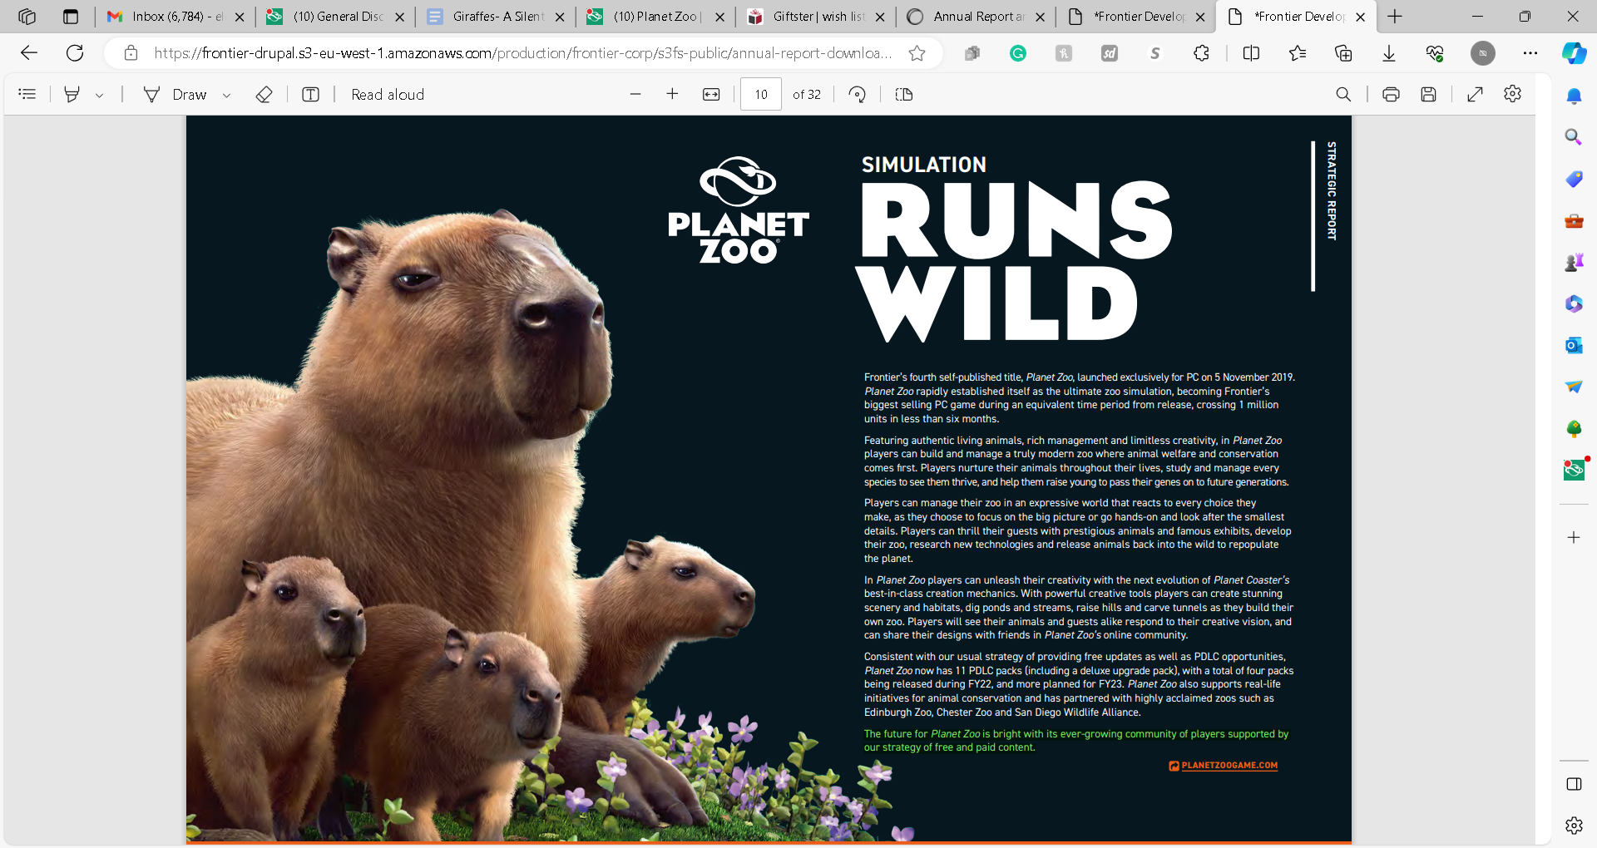Open the PDF table of contents panel

coord(27,95)
